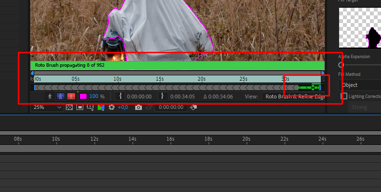Open the Region of Interest grid options icon

[x=90, y=107]
